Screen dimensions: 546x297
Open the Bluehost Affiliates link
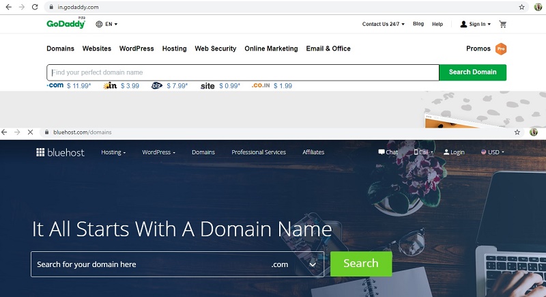tap(313, 152)
